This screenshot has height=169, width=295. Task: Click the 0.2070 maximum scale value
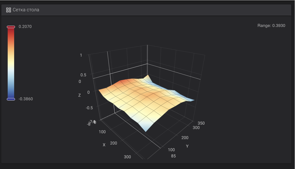(x=25, y=26)
